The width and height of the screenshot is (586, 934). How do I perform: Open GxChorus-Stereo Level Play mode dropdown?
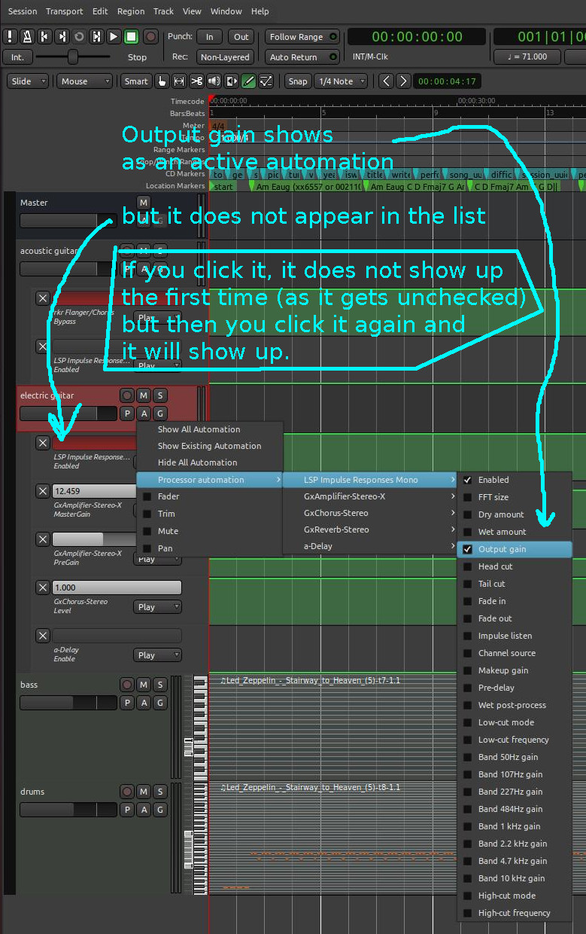157,607
